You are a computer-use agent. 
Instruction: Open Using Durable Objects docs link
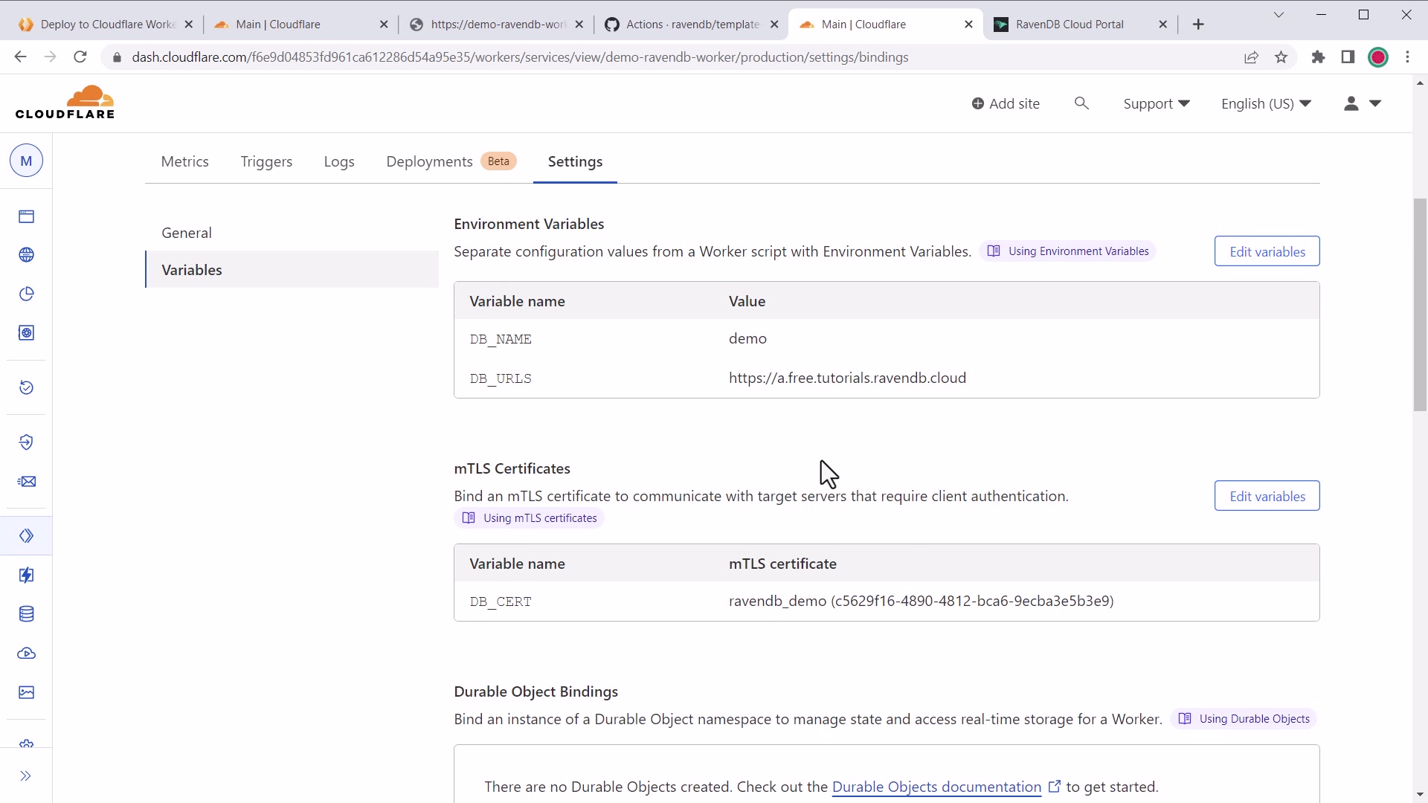(1244, 719)
